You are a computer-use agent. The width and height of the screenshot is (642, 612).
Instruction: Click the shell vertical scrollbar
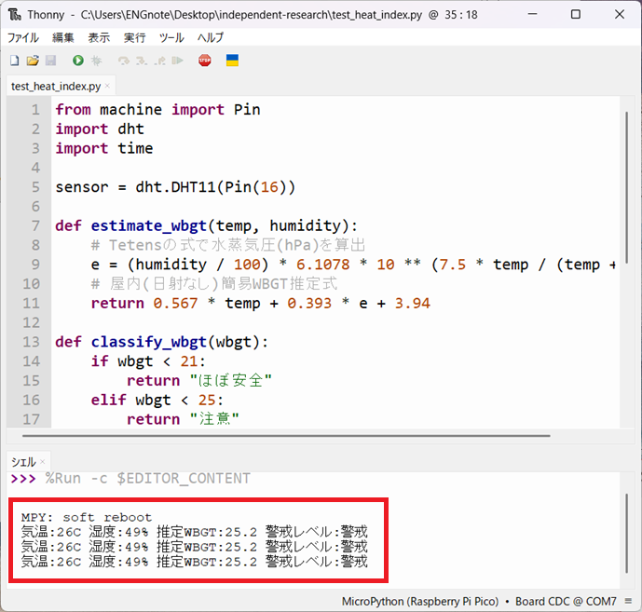tap(626, 534)
